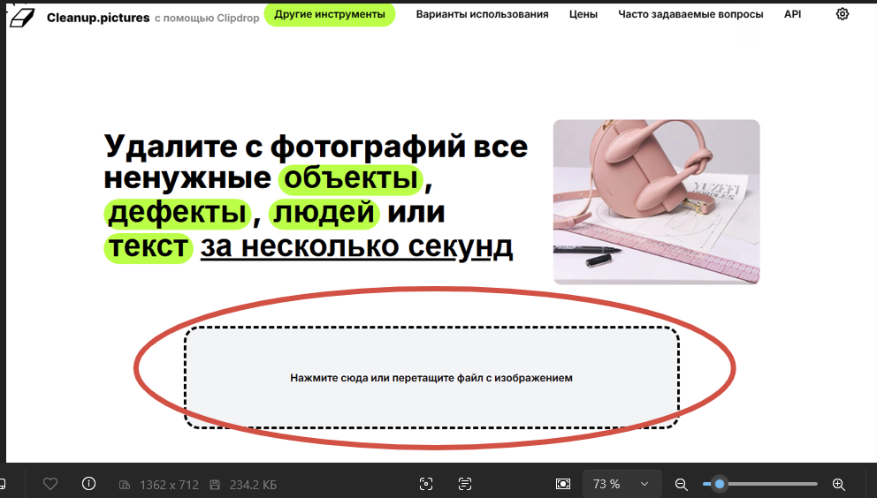
Task: Click the file size disk icon
Action: [215, 485]
